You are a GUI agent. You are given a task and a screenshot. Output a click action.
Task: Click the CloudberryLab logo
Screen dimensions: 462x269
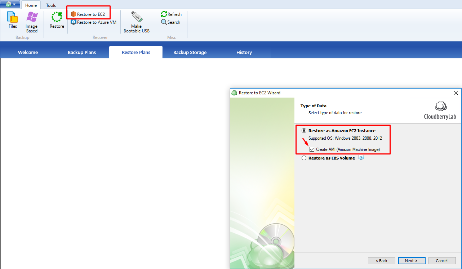tap(440, 111)
